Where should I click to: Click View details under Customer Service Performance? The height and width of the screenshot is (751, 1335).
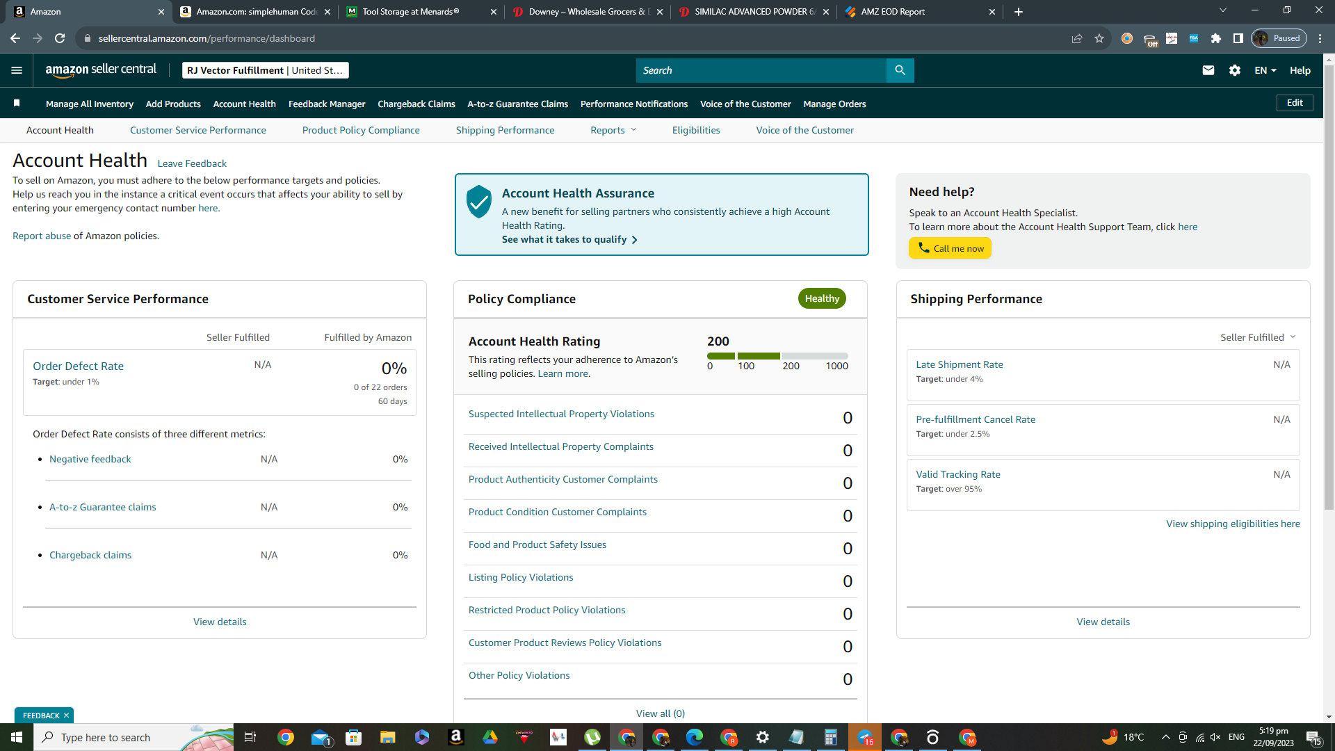pos(220,622)
